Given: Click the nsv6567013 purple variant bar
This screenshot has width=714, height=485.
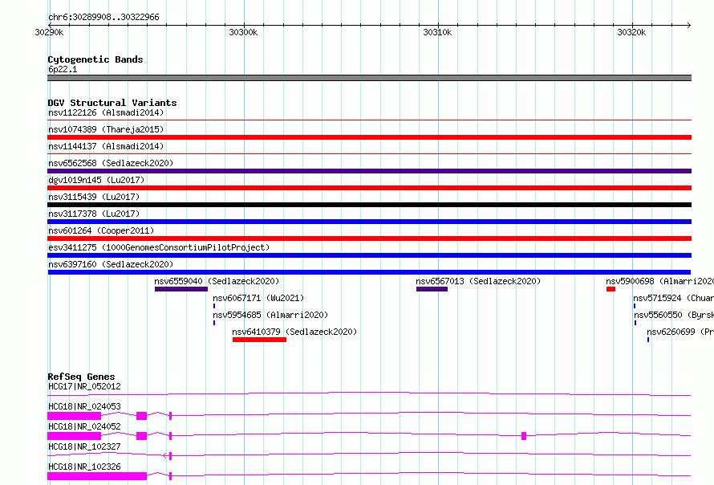Looking at the screenshot, I should pyautogui.click(x=432, y=289).
